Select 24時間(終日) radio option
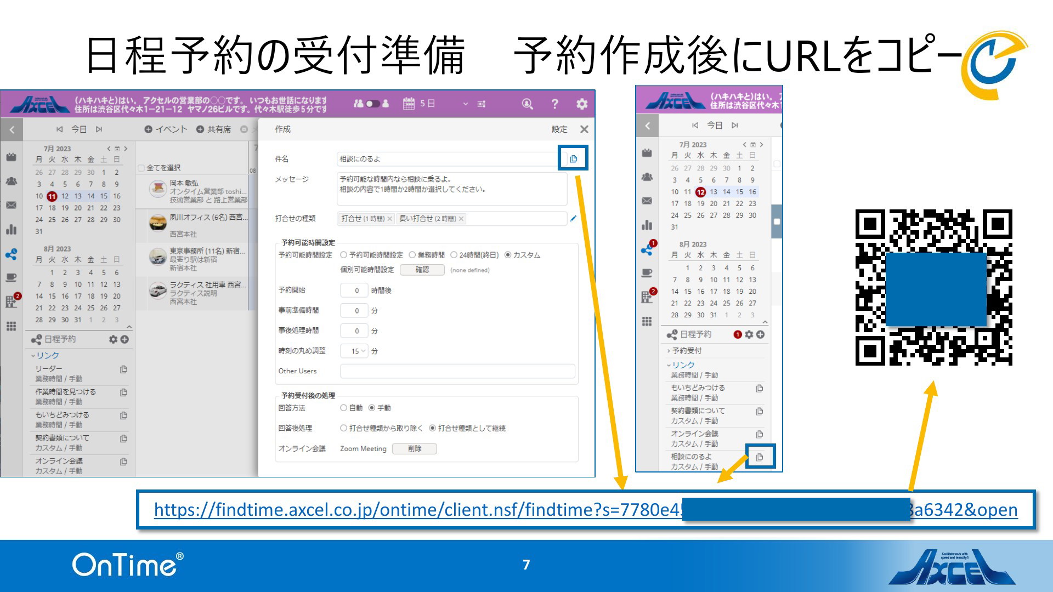The height and width of the screenshot is (592, 1053). (454, 255)
